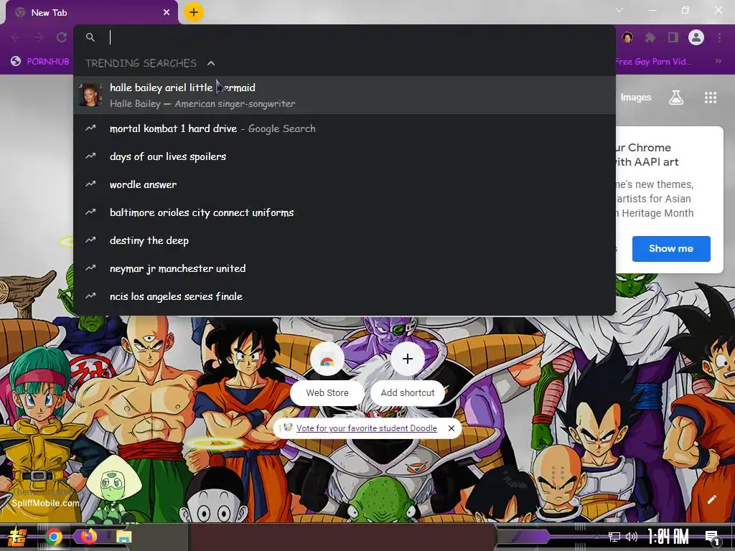Select destiny the deep suggestion

[344, 240]
